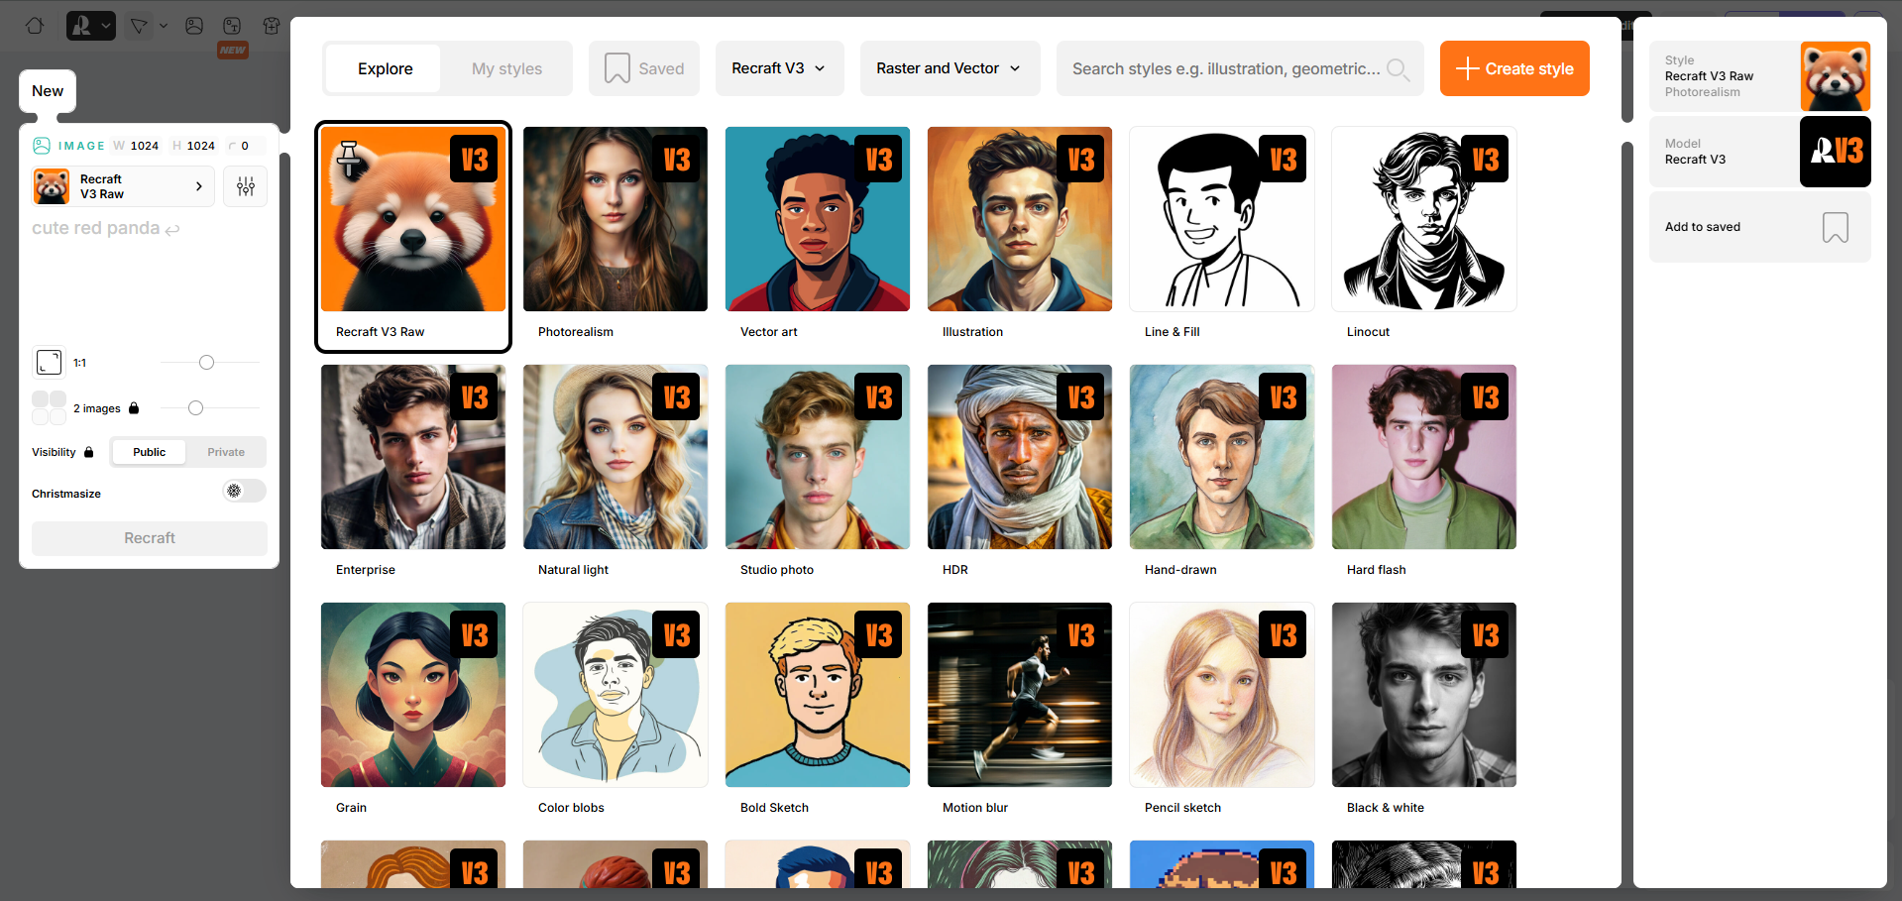Select the New tab in left panel

tap(48, 91)
